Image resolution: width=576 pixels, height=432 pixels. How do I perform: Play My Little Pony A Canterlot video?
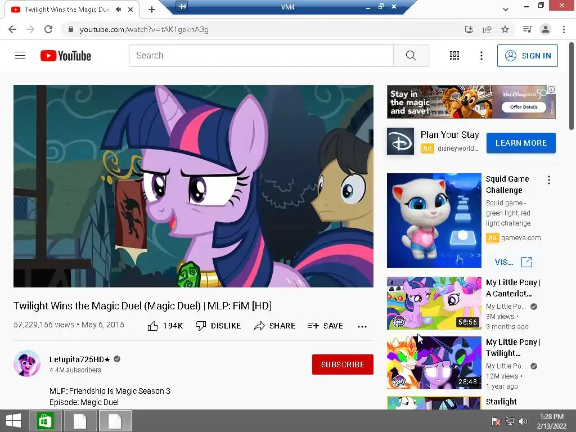(434, 303)
